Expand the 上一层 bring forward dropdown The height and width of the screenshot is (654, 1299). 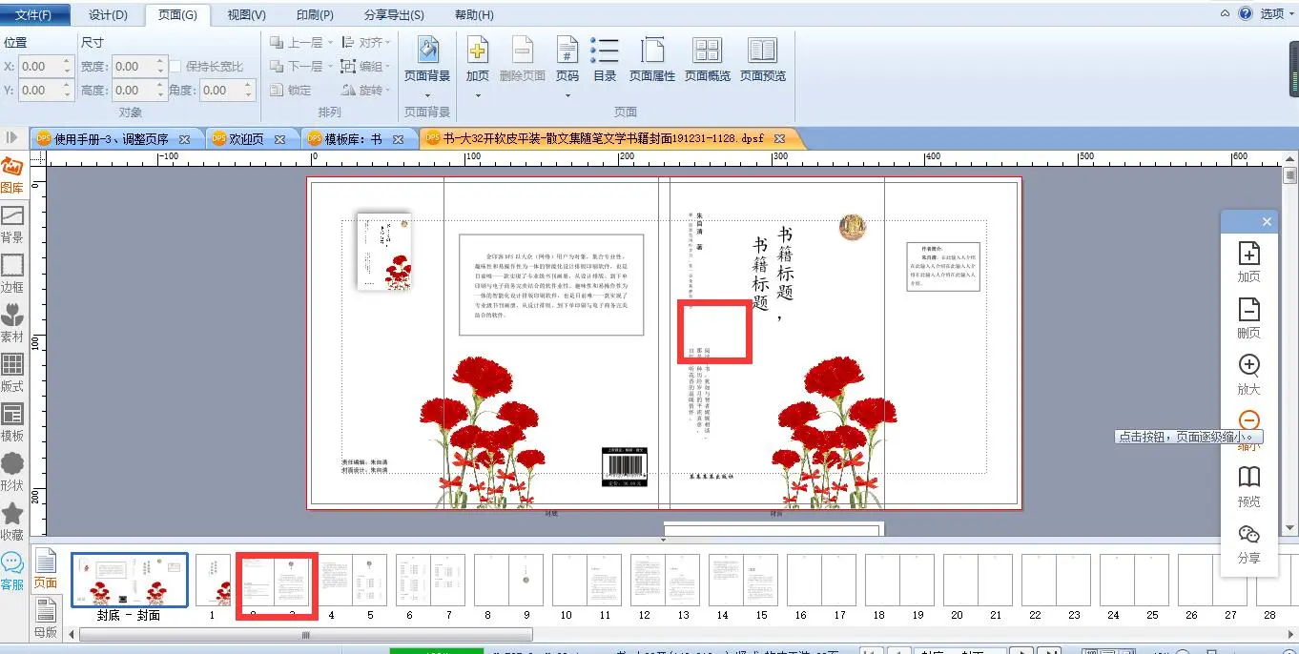tap(331, 43)
